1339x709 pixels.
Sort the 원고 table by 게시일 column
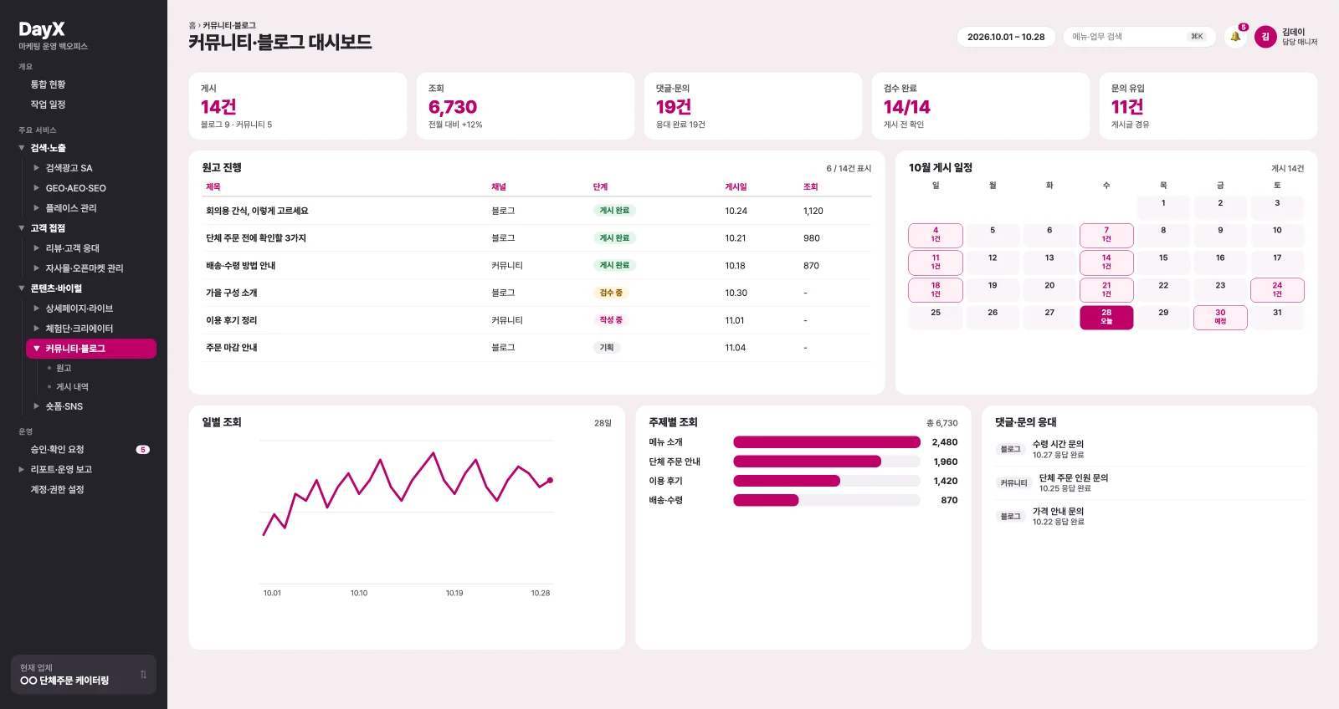pos(736,187)
